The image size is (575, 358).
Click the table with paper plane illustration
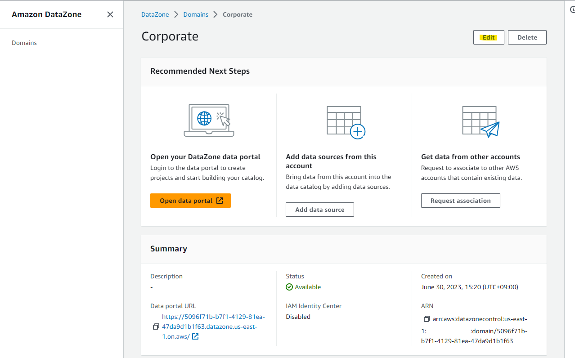pos(481,121)
